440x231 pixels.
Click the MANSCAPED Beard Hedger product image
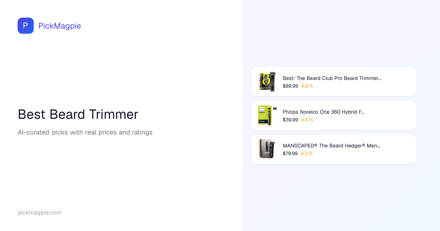click(267, 149)
